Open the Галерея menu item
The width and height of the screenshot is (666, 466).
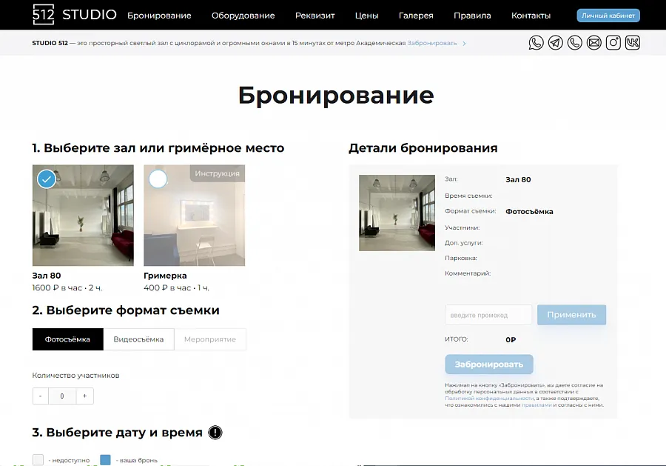pyautogui.click(x=416, y=16)
